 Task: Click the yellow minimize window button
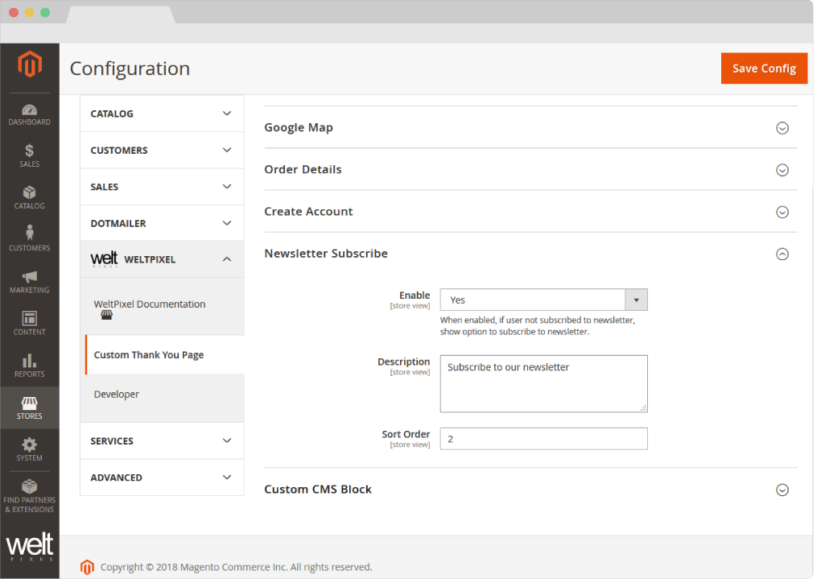[x=30, y=13]
